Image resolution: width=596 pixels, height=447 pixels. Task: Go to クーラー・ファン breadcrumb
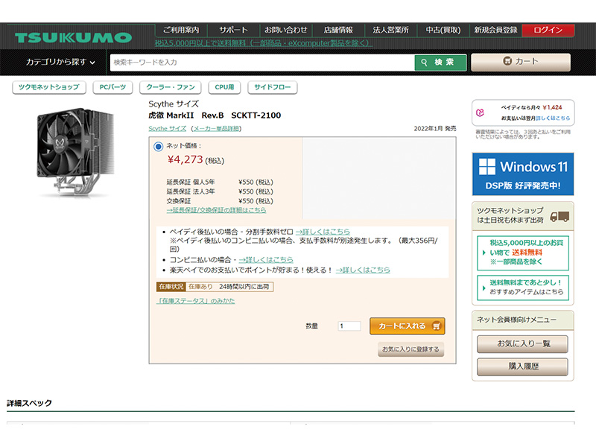[171, 87]
